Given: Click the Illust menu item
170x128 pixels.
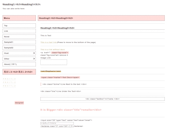Looking at the screenshot, I should [19, 53].
